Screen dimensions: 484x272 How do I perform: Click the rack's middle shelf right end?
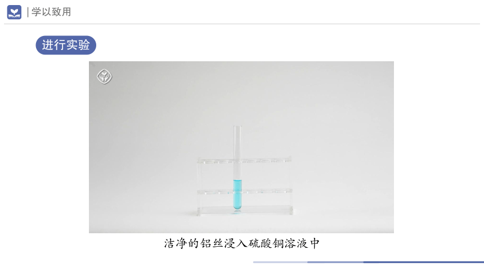tap(285, 191)
